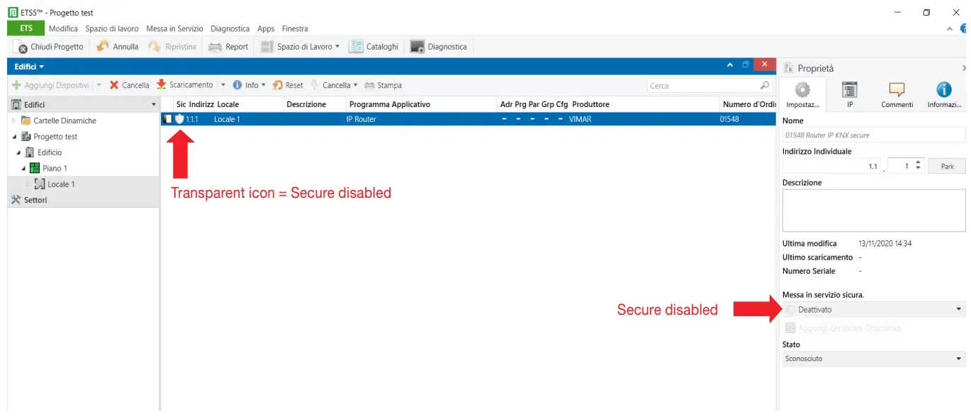Open the Modifica menu

[x=63, y=28]
